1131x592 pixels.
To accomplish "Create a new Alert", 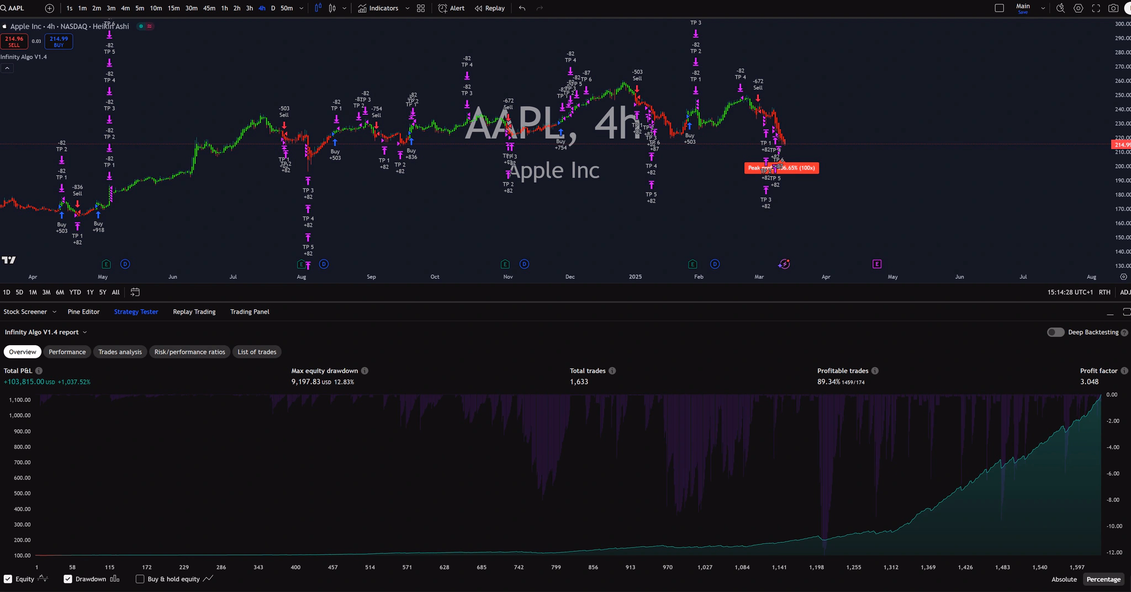I will (451, 8).
